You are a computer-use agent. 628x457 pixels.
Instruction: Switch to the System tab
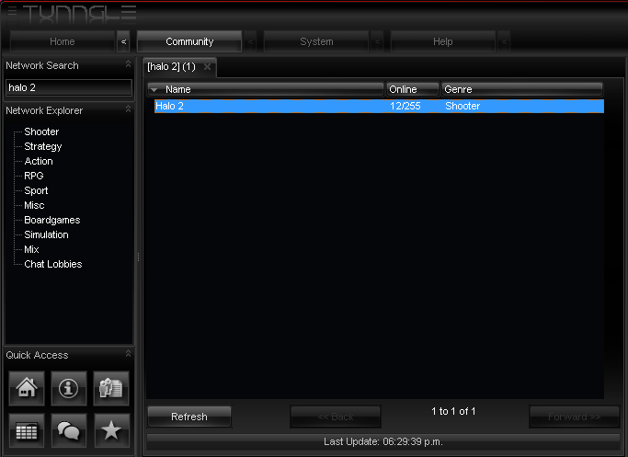tap(316, 41)
